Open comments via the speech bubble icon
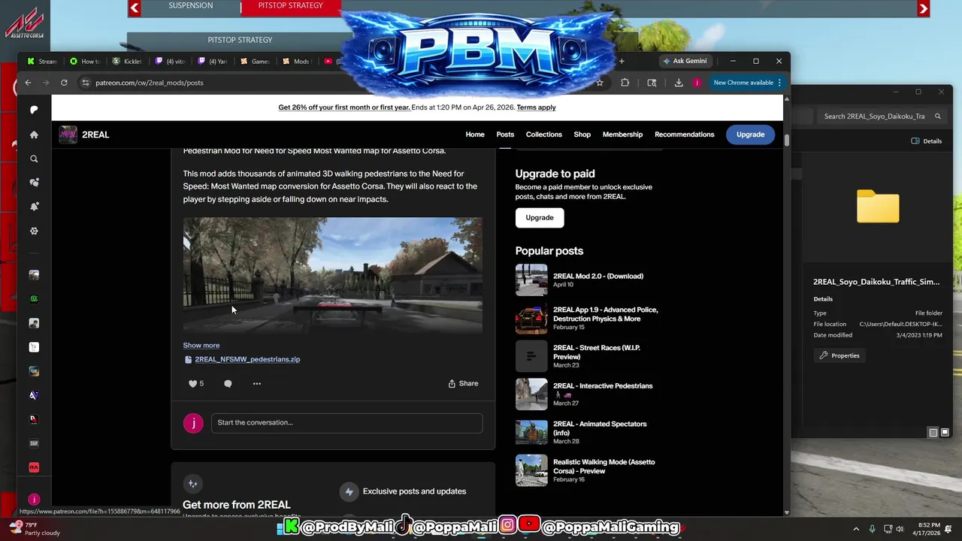This screenshot has height=541, width=962. pos(228,383)
